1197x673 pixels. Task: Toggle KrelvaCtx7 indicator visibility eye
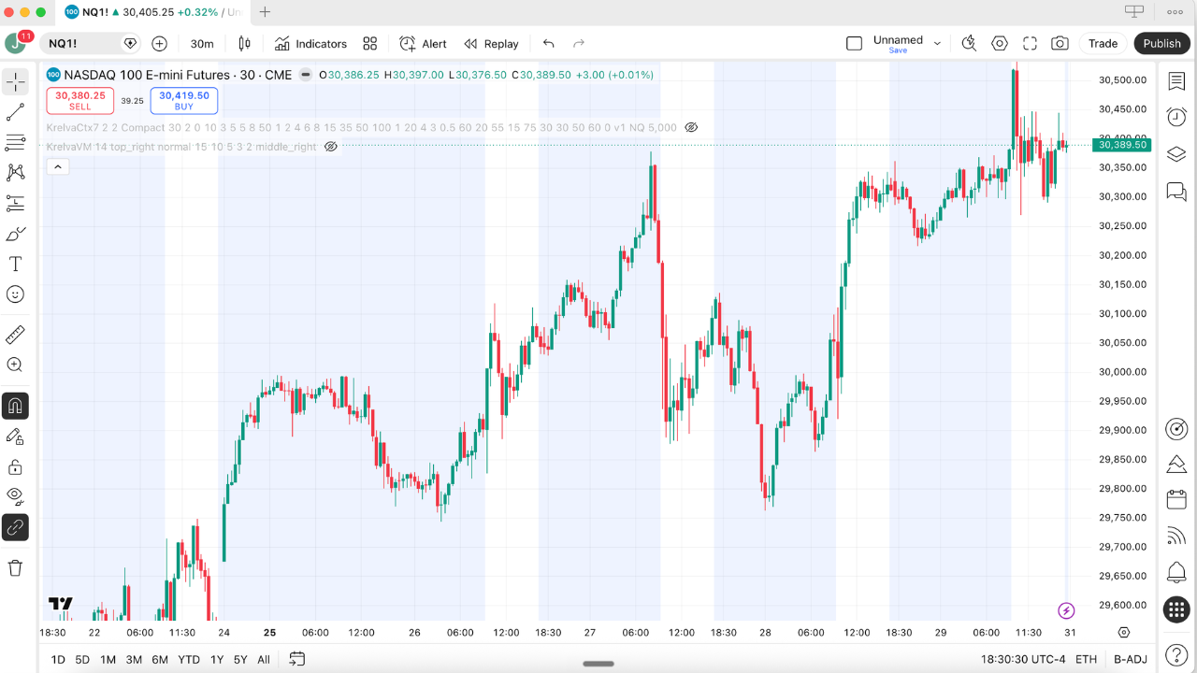[x=691, y=127]
